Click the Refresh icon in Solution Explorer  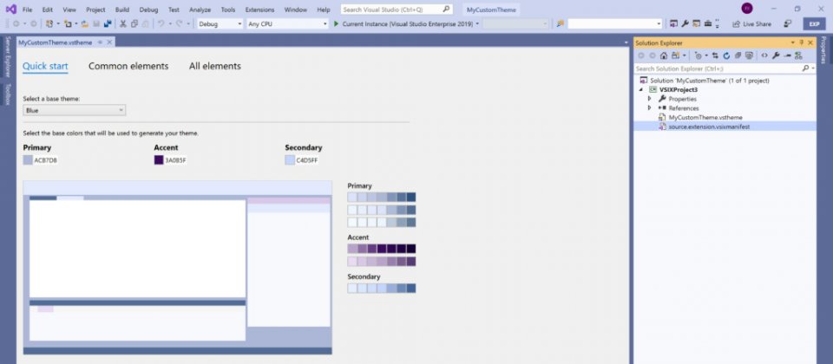click(x=727, y=55)
